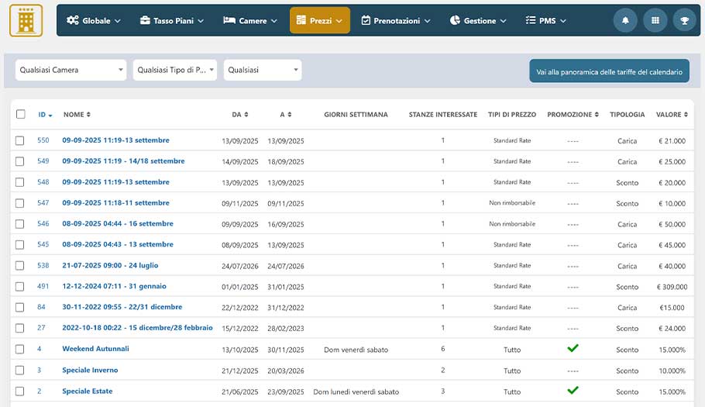This screenshot has height=407, width=705.
Task: Go to calendar rates overview button
Action: click(609, 72)
